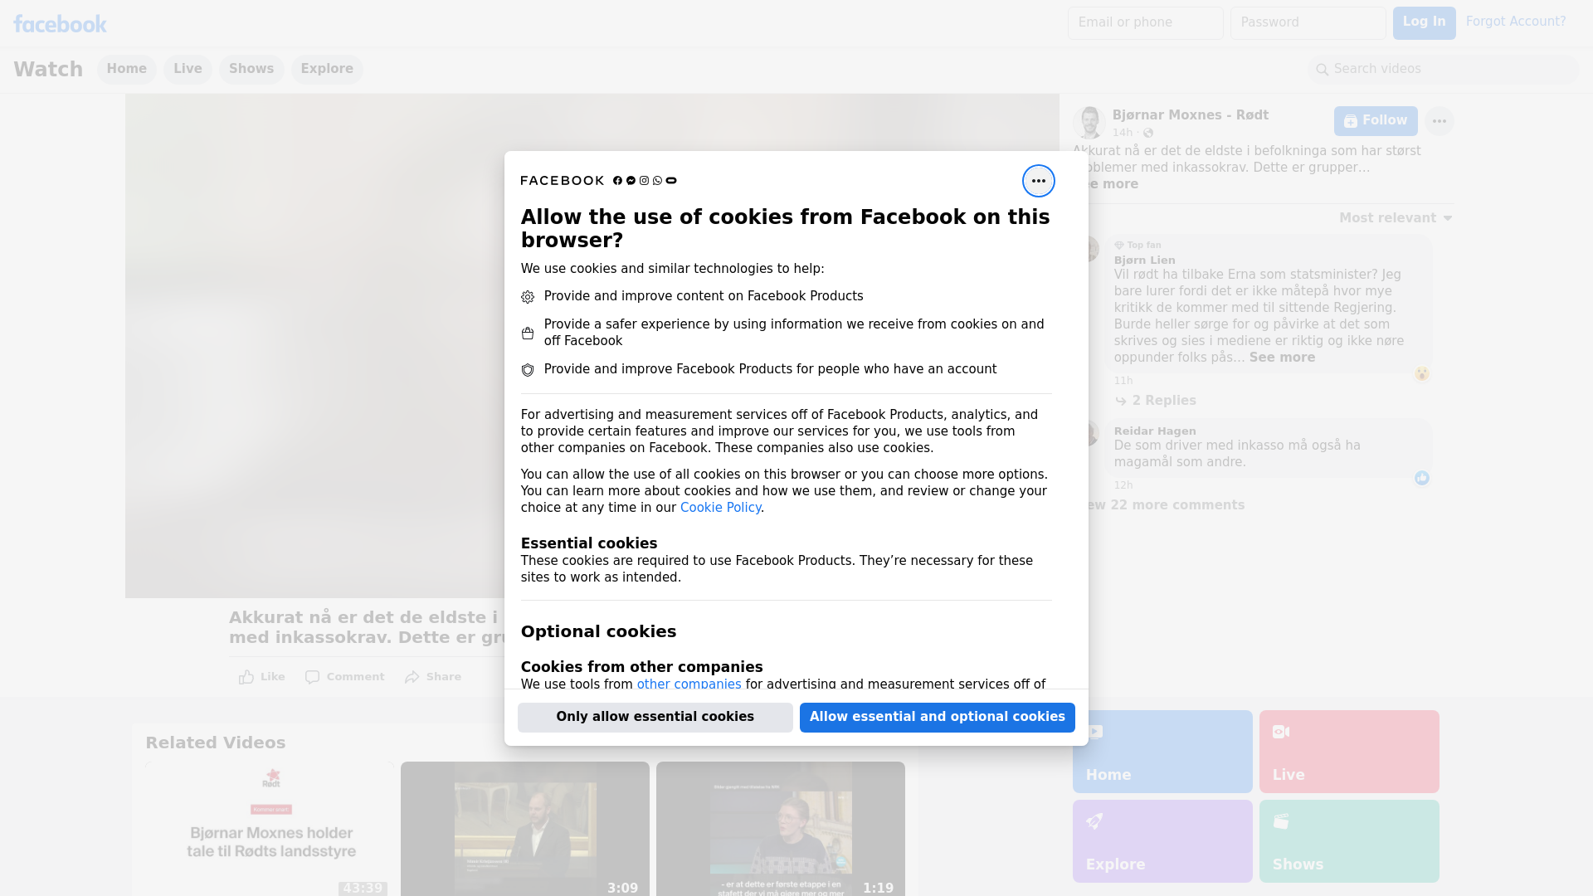The width and height of the screenshot is (1593, 896).
Task: Open the cookie dialog more options menu
Action: tap(1038, 181)
